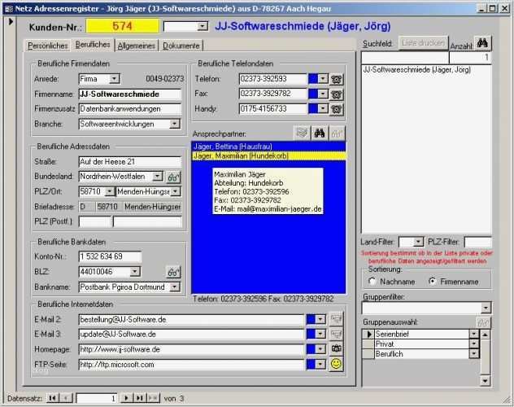514x407 pixels.
Task: Switch to the Allgemeines tab
Action: tap(136, 46)
